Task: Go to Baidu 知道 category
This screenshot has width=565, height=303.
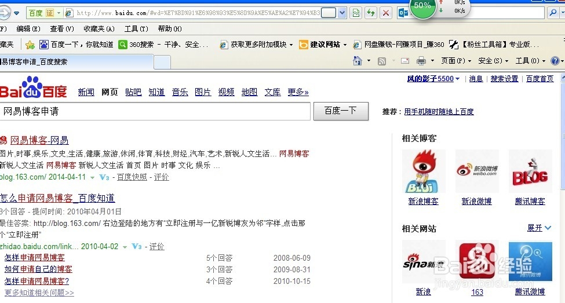Action: point(156,92)
